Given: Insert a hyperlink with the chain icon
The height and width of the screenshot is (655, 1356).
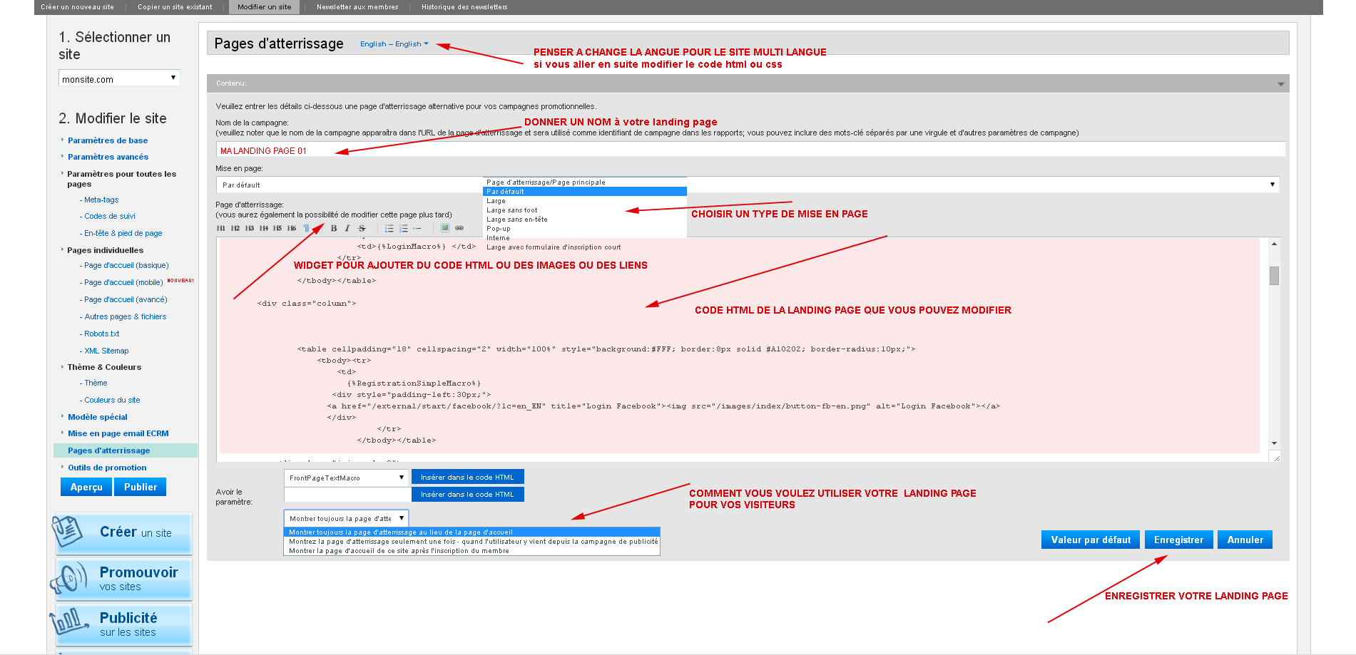Looking at the screenshot, I should coord(459,228).
